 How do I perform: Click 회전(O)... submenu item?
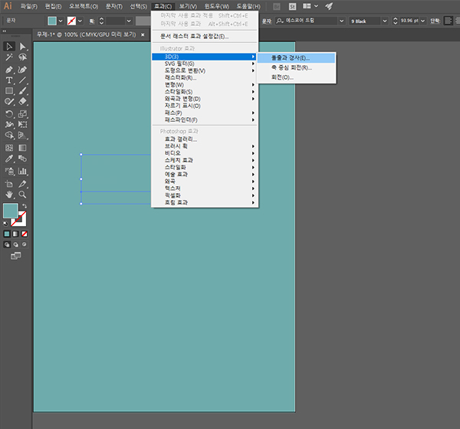pyautogui.click(x=296, y=77)
